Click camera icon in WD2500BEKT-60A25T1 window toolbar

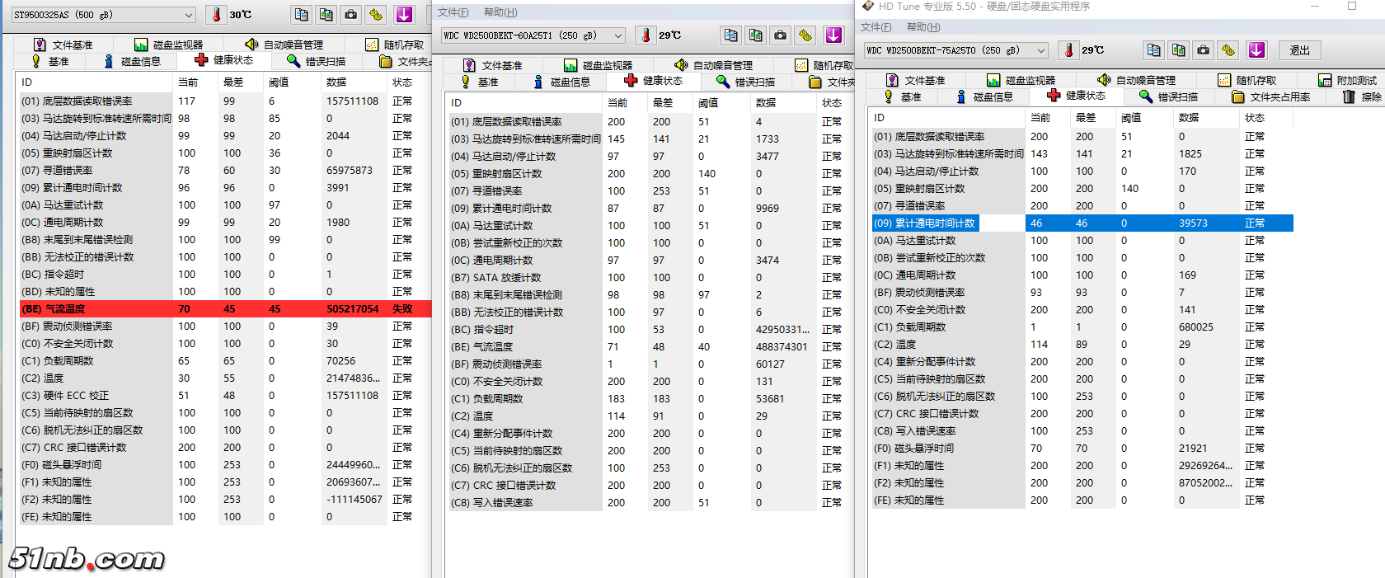click(780, 35)
